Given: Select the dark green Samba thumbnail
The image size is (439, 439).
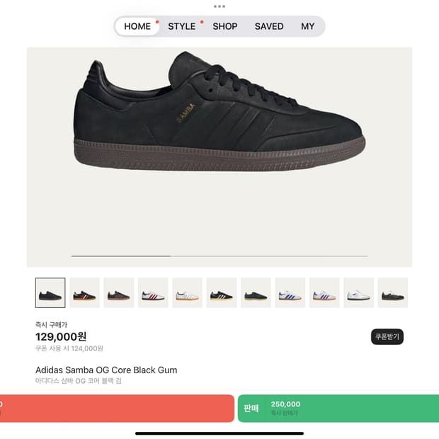Looking at the screenshot, I should click(x=256, y=292).
